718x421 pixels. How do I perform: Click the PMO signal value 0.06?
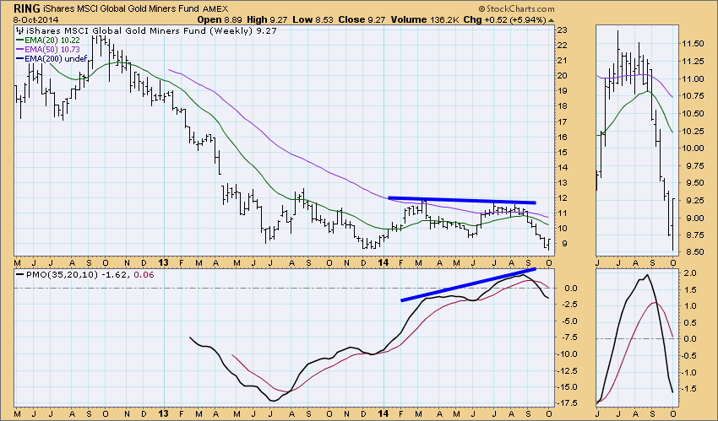(x=144, y=275)
